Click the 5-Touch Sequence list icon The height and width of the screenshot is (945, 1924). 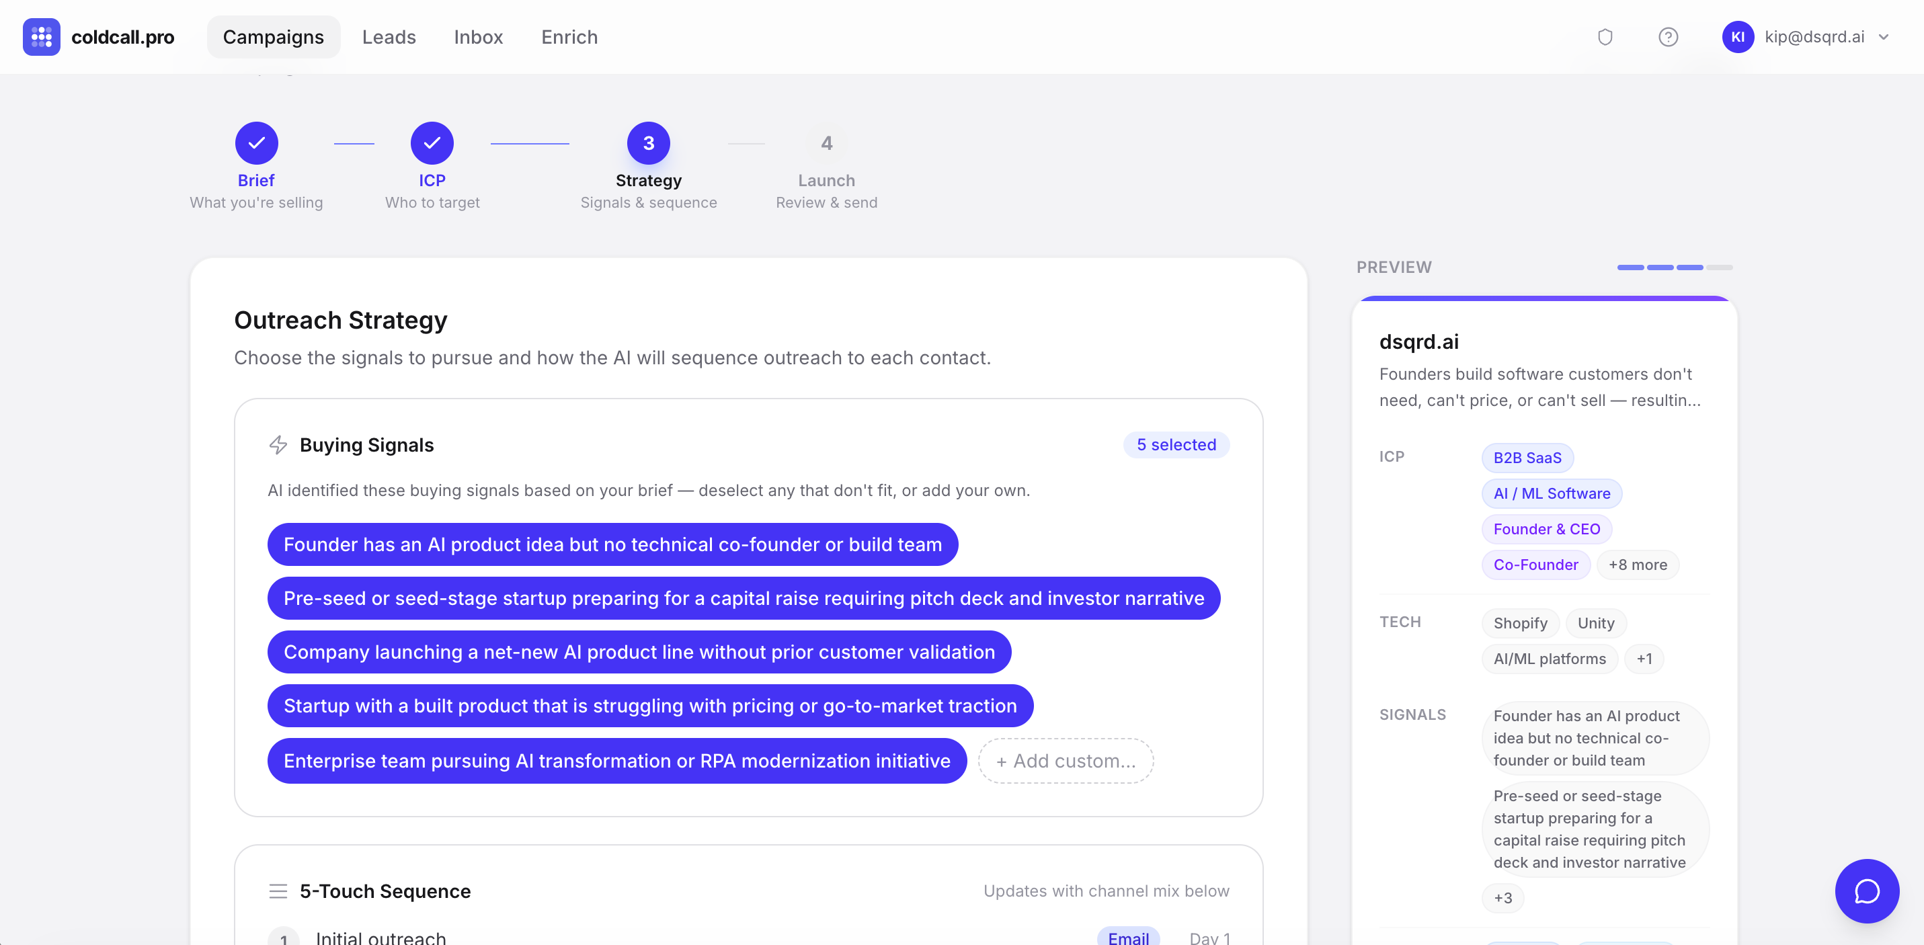tap(278, 891)
